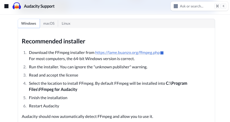Click the external link icon after URL
The width and height of the screenshot is (230, 122).
coord(162,53)
